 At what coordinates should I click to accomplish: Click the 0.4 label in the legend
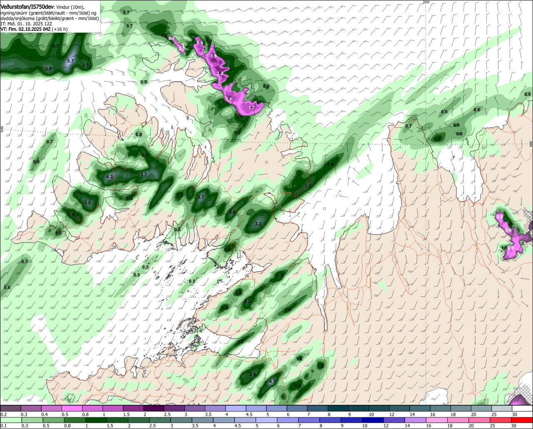click(45, 414)
